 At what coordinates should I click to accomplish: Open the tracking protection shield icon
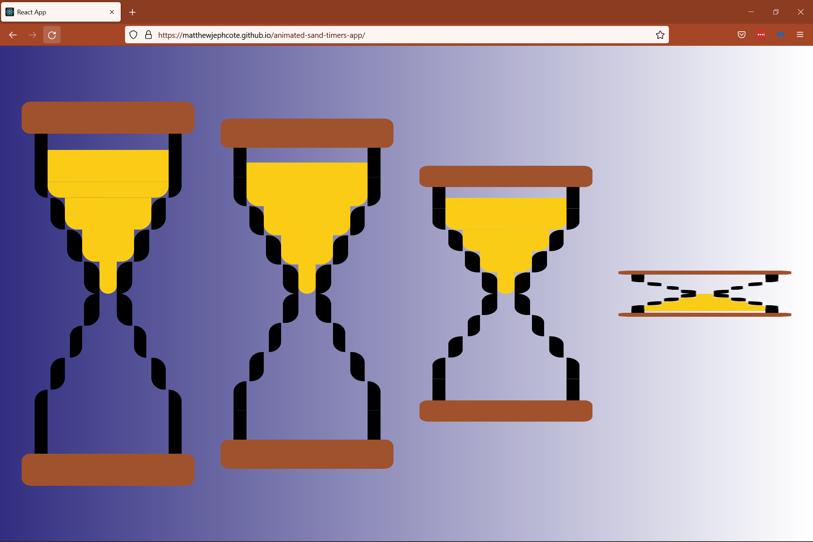coord(133,35)
